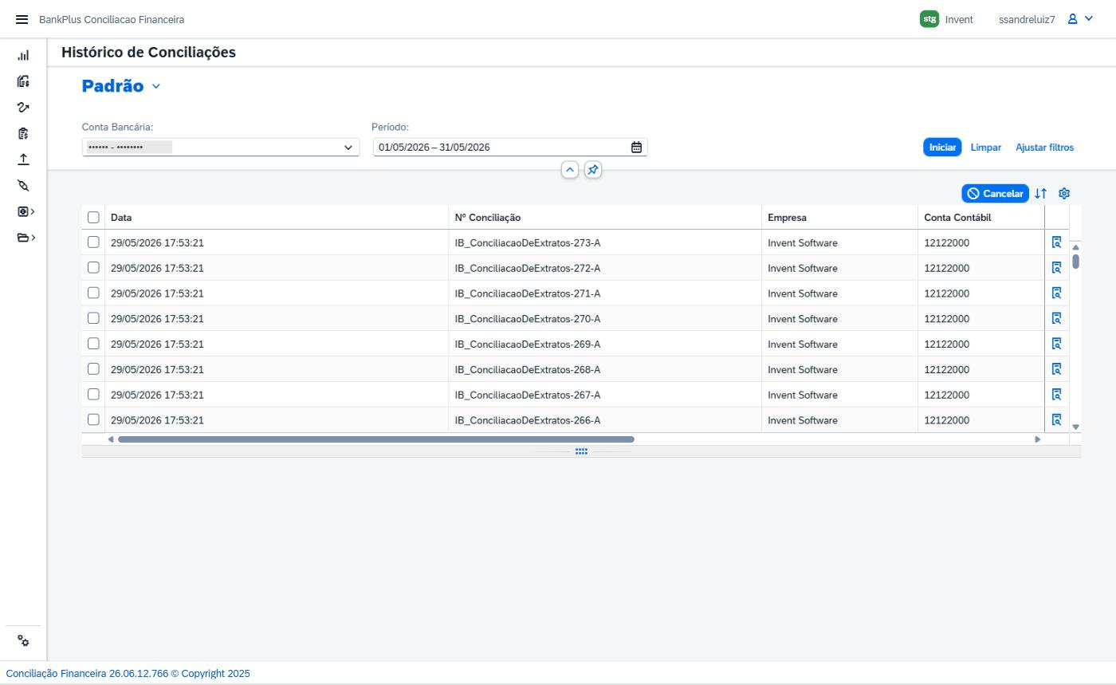The height and width of the screenshot is (685, 1116).
Task: Expand the sidebar item with square icon and chevron
Action: tap(26, 212)
